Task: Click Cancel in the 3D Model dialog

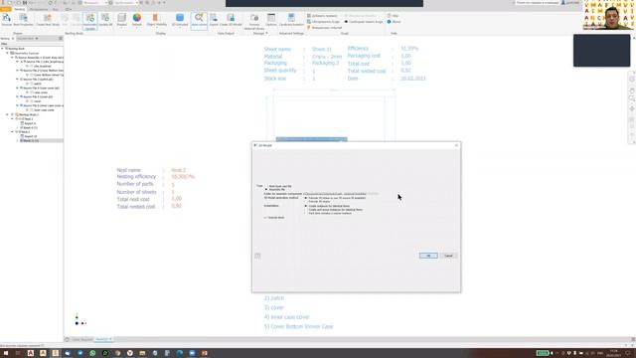Action: coord(448,256)
